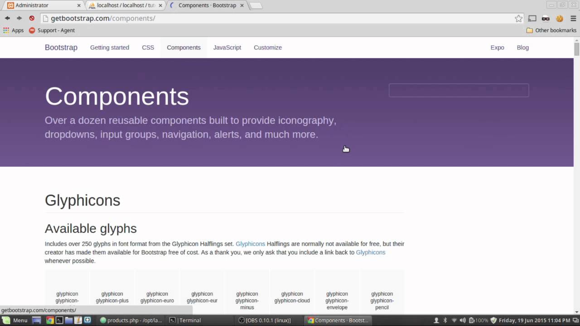Image resolution: width=580 pixels, height=326 pixels.
Task: Open the user account tray icon
Action: pyautogui.click(x=436, y=320)
